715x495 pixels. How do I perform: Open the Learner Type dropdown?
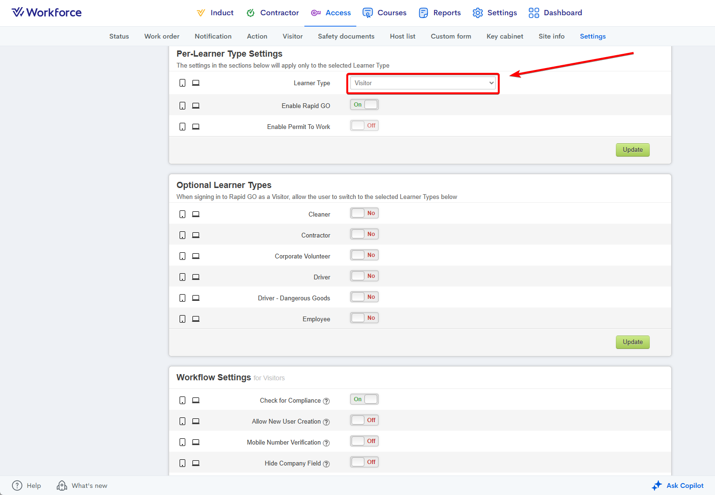tap(423, 83)
